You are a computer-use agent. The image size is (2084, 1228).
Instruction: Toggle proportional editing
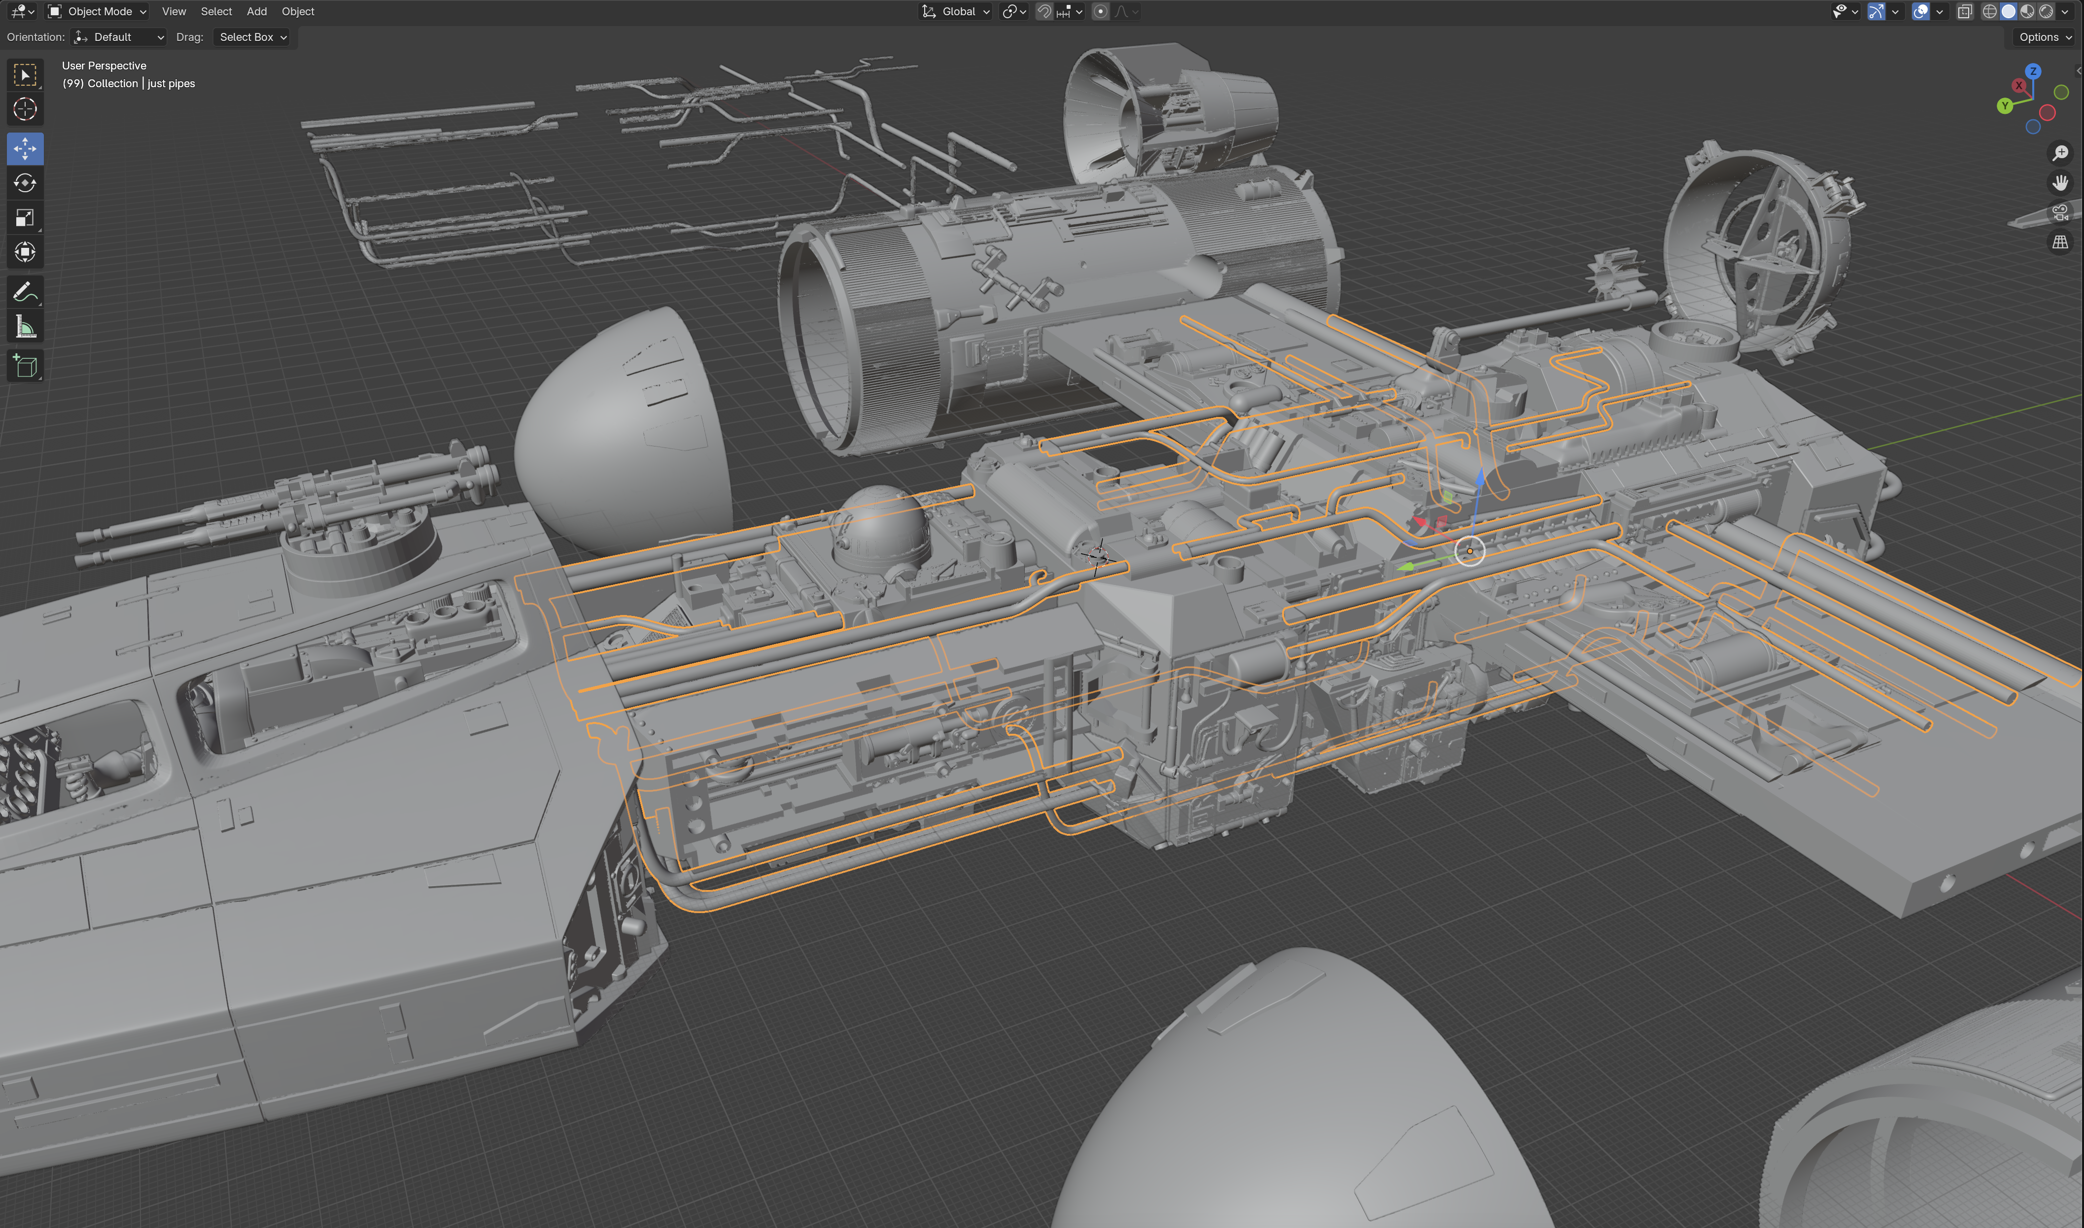(x=1100, y=12)
